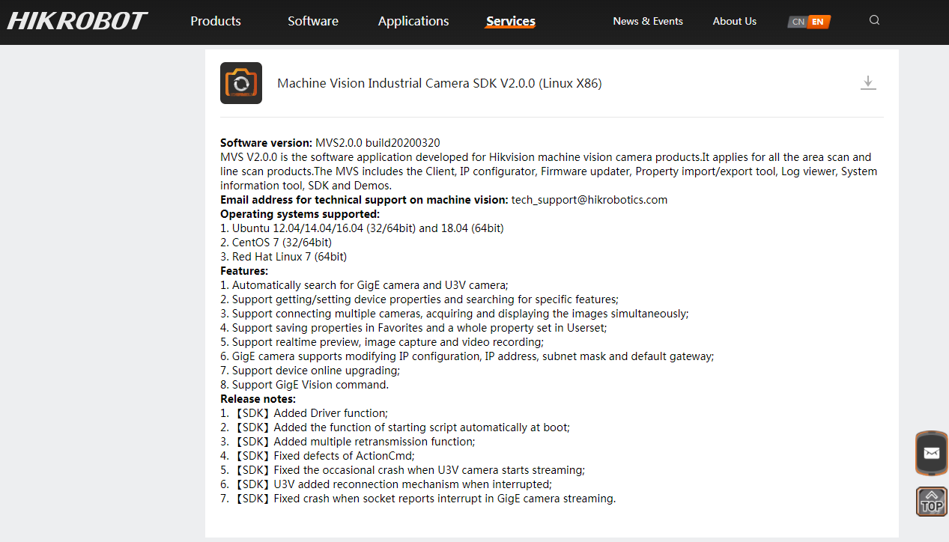Open the Software menu
Viewport: 949px width, 542px height.
coord(313,21)
